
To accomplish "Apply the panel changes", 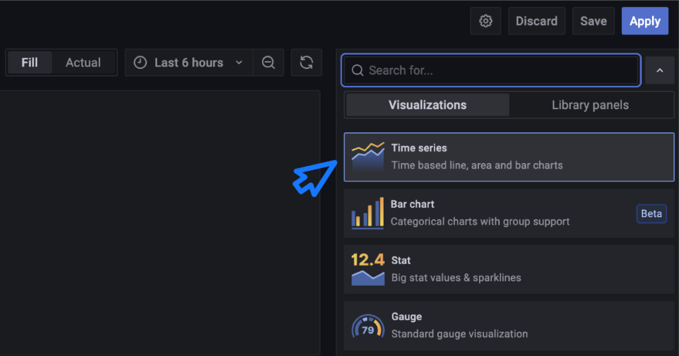I will (644, 21).
